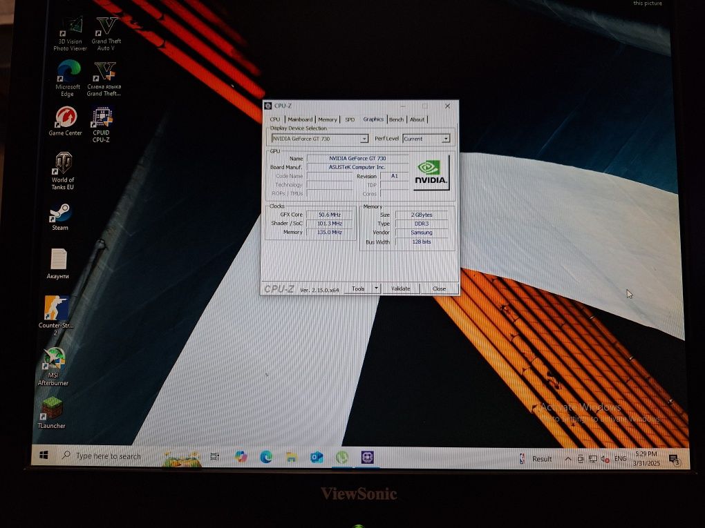Click the Revision A1 value
Viewport: 705px width, 528px height.
click(394, 176)
